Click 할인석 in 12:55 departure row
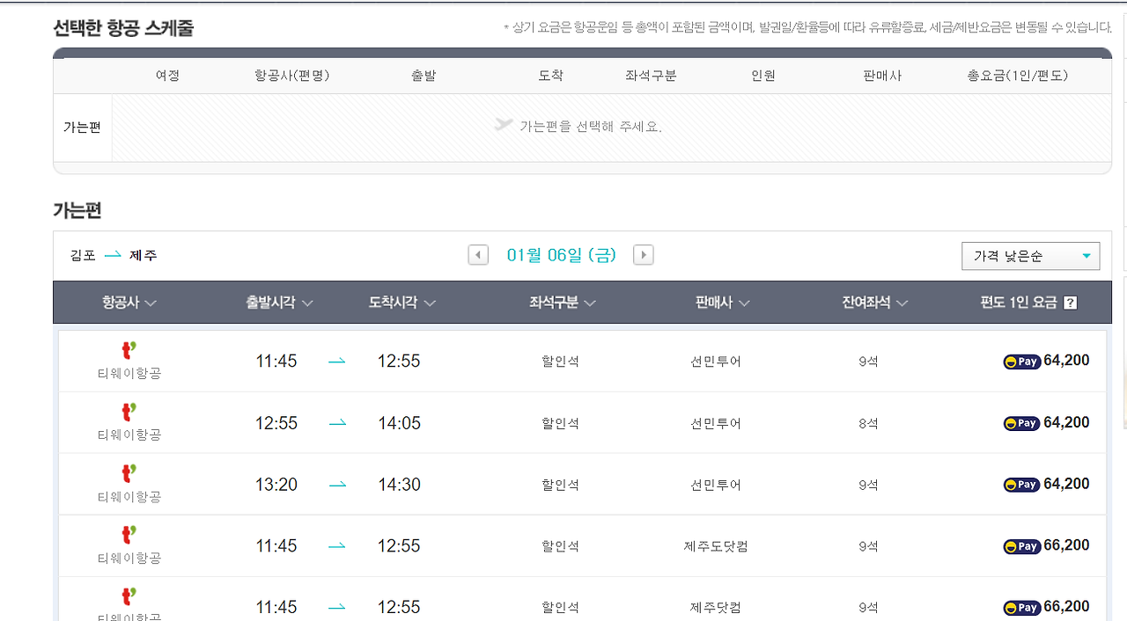The image size is (1127, 621). coord(561,423)
